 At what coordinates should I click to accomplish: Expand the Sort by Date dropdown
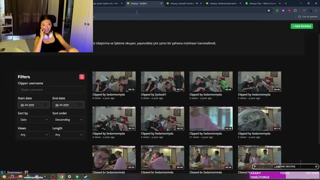click(34, 120)
